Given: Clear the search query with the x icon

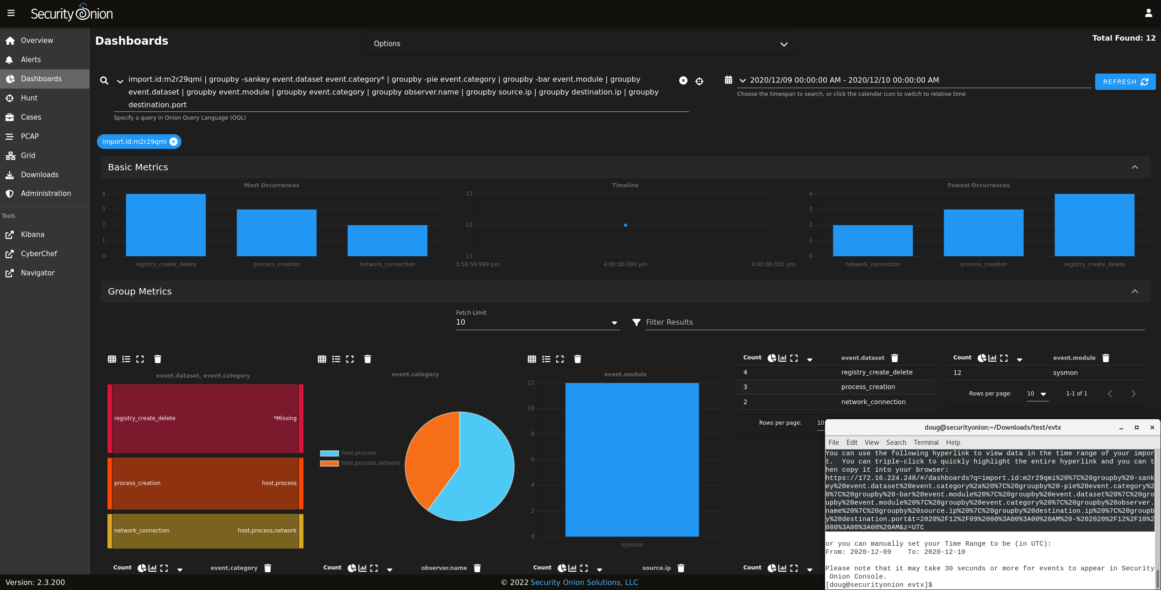Looking at the screenshot, I should point(683,80).
